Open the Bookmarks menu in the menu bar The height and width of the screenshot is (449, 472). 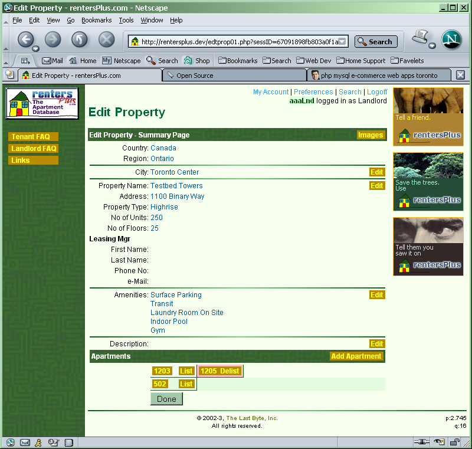point(96,20)
